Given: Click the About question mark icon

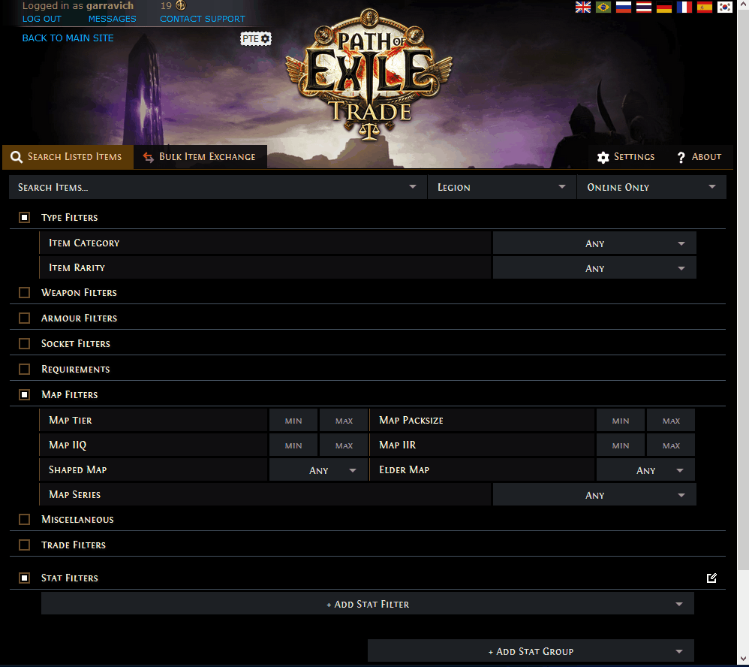Looking at the screenshot, I should (681, 157).
